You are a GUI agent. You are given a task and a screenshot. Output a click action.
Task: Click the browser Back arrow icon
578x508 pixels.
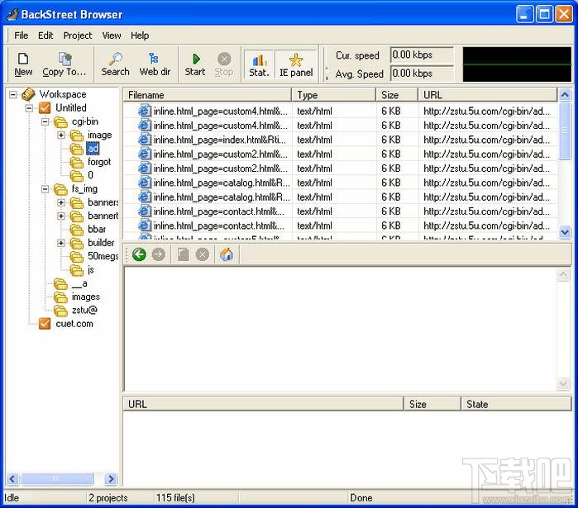click(x=139, y=254)
